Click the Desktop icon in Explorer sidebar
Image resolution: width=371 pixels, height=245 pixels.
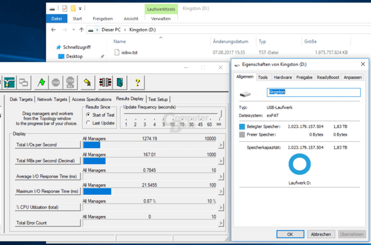[x=61, y=57]
